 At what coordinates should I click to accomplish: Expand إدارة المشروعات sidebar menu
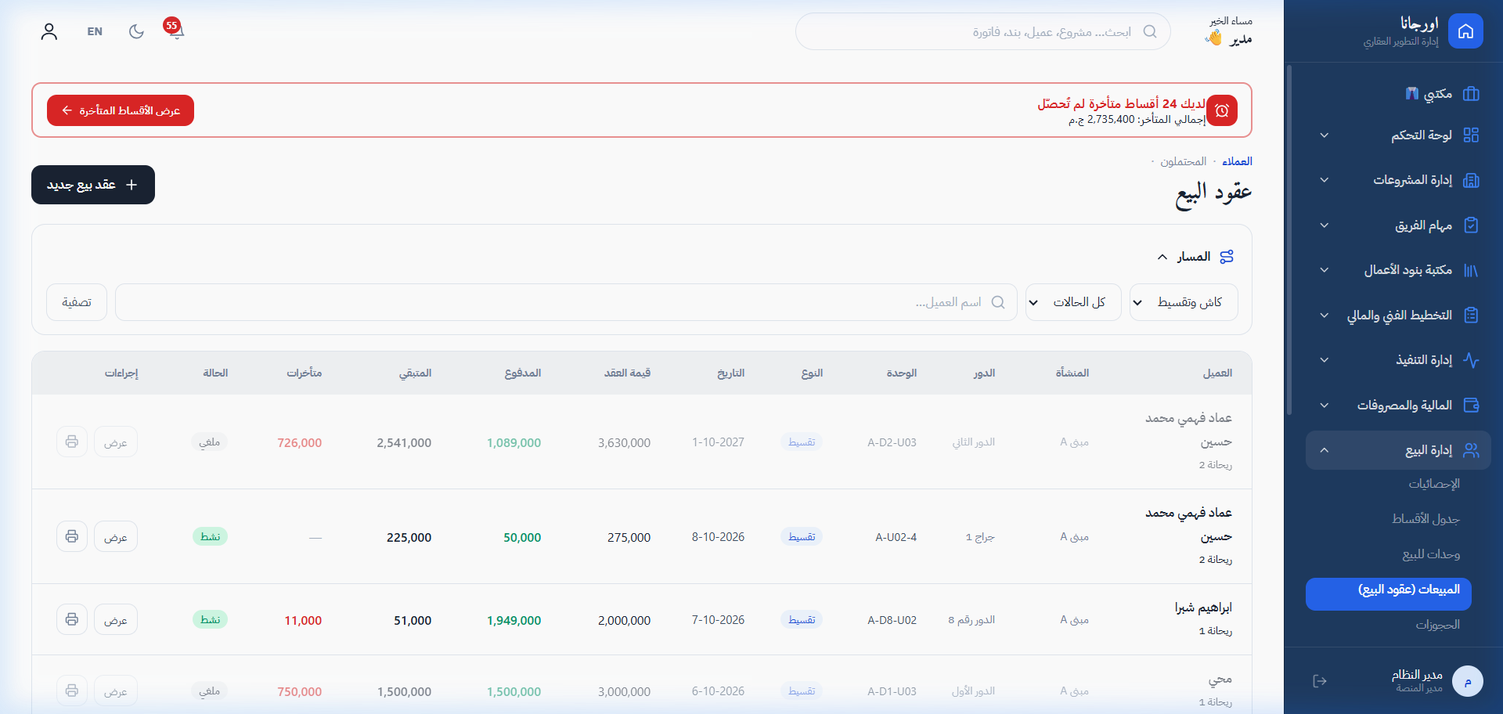(1398, 180)
